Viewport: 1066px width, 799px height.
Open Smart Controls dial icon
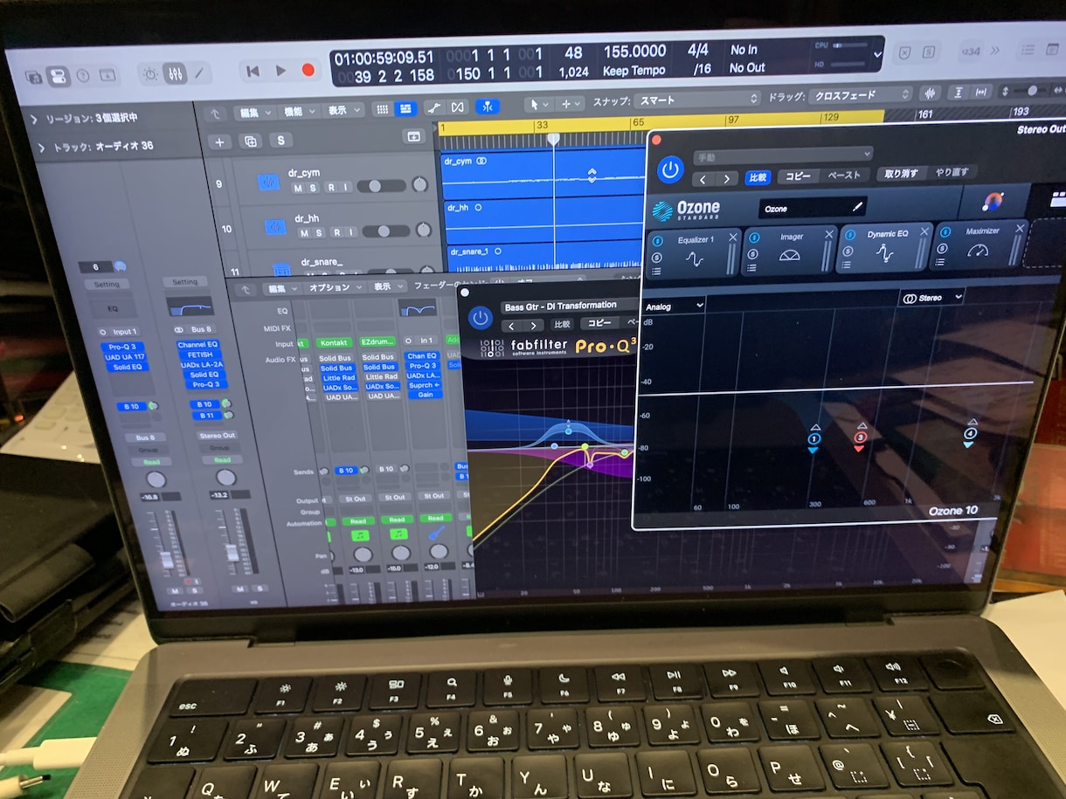149,73
